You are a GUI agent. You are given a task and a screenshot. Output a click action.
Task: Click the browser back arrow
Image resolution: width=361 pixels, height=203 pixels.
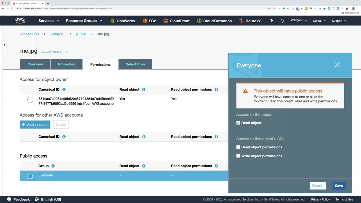[x=3, y=8]
